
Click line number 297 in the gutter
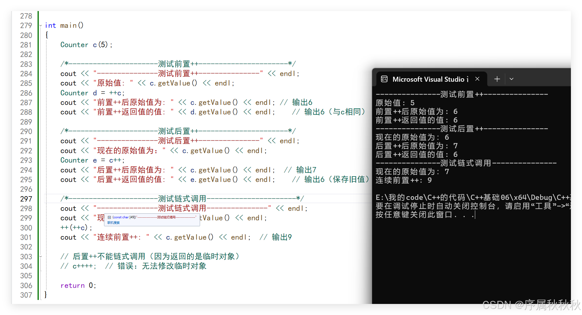(x=26, y=199)
